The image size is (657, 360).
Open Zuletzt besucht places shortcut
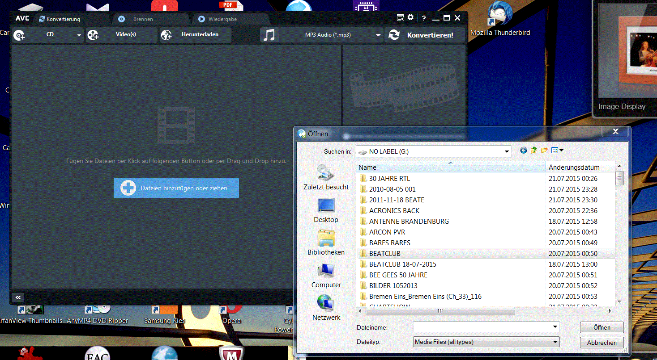pyautogui.click(x=326, y=177)
